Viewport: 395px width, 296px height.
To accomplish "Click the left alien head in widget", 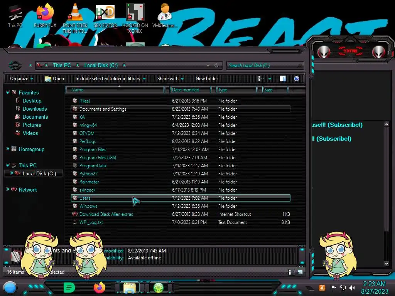I will point(324,52).
